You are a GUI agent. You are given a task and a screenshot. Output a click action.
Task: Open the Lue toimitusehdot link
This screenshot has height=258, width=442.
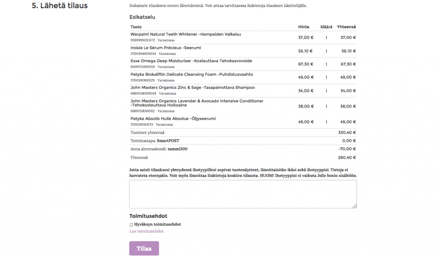pyautogui.click(x=146, y=231)
